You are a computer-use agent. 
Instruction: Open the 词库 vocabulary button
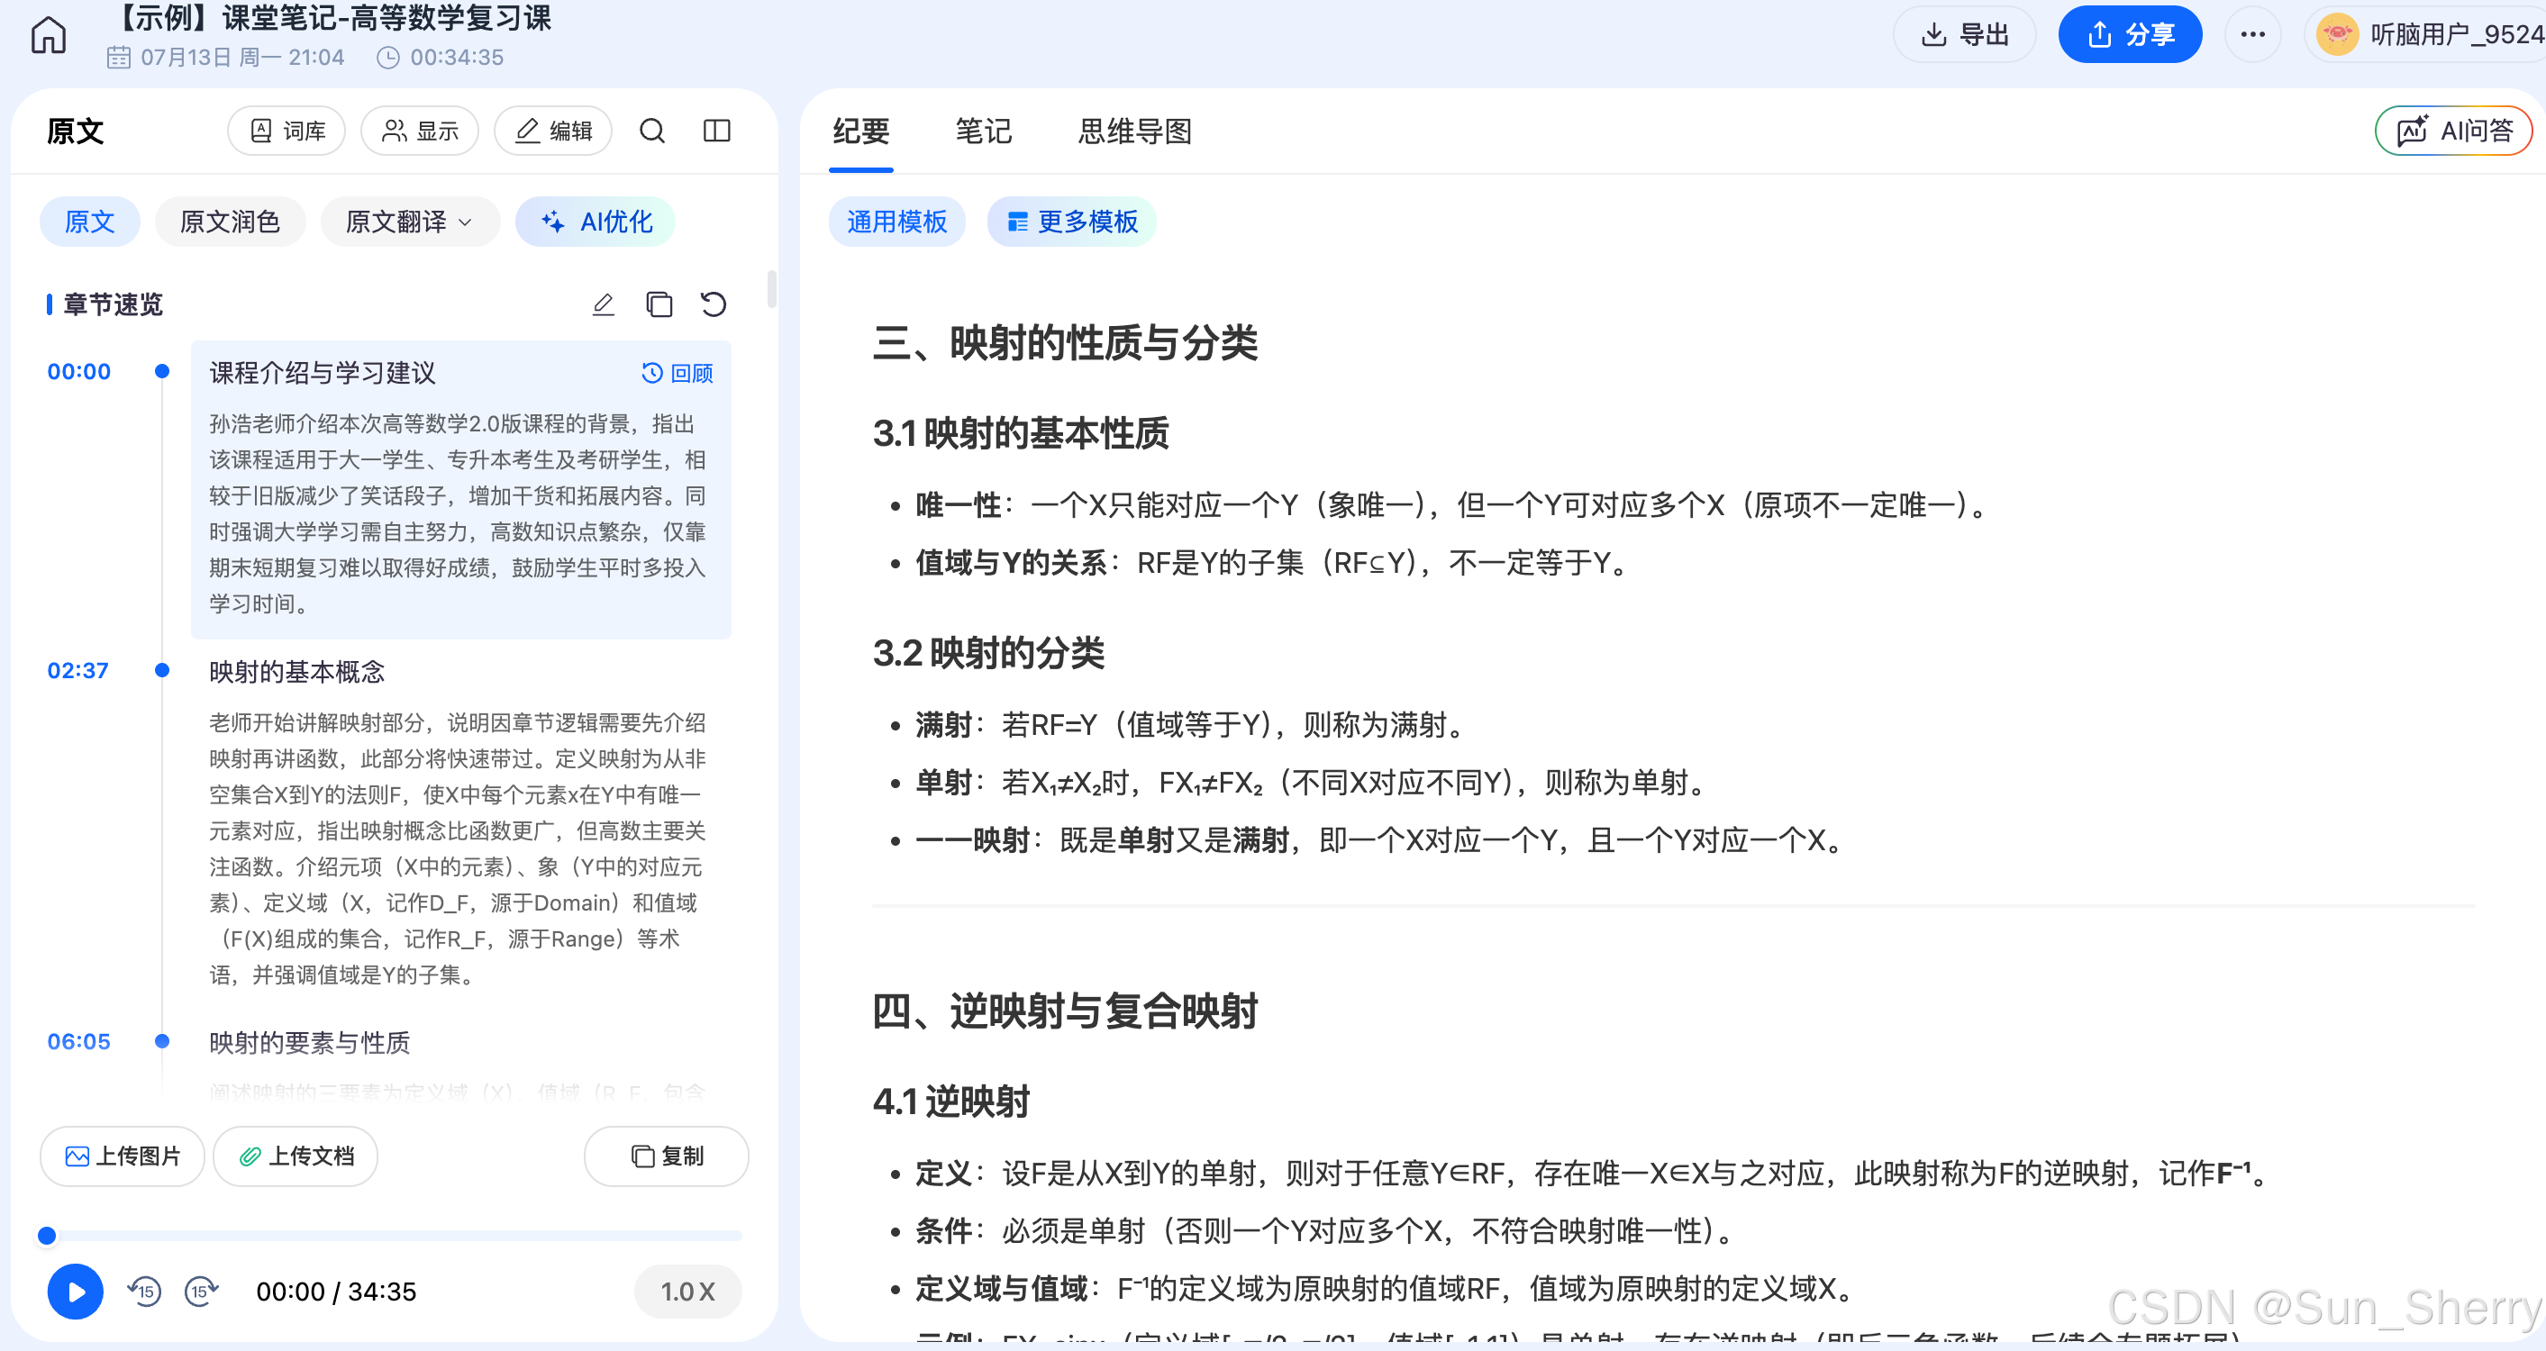click(286, 131)
